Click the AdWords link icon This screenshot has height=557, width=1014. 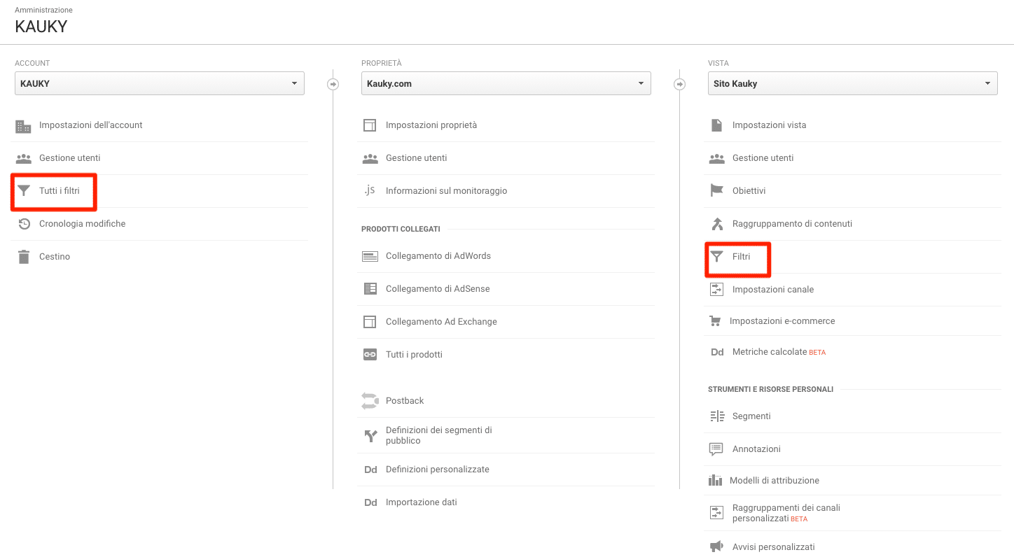pos(370,256)
